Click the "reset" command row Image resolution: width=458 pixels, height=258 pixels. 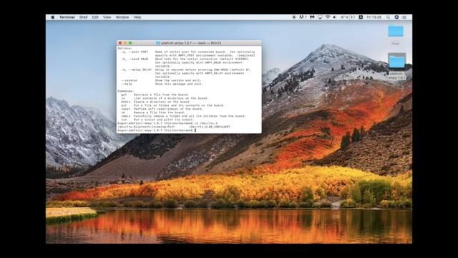coord(162,109)
